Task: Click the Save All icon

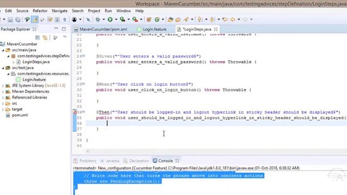Action: pyautogui.click(x=18, y=19)
